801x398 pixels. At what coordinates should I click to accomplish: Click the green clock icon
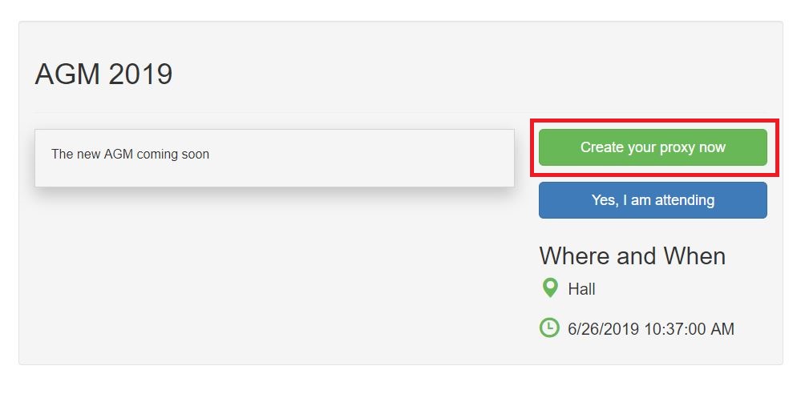(x=549, y=328)
